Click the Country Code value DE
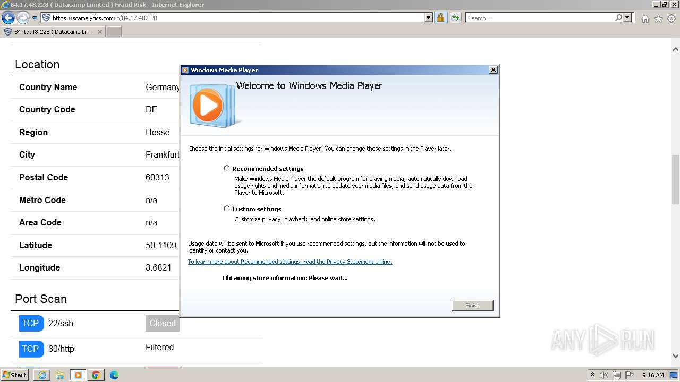680x382 pixels. pyautogui.click(x=151, y=109)
